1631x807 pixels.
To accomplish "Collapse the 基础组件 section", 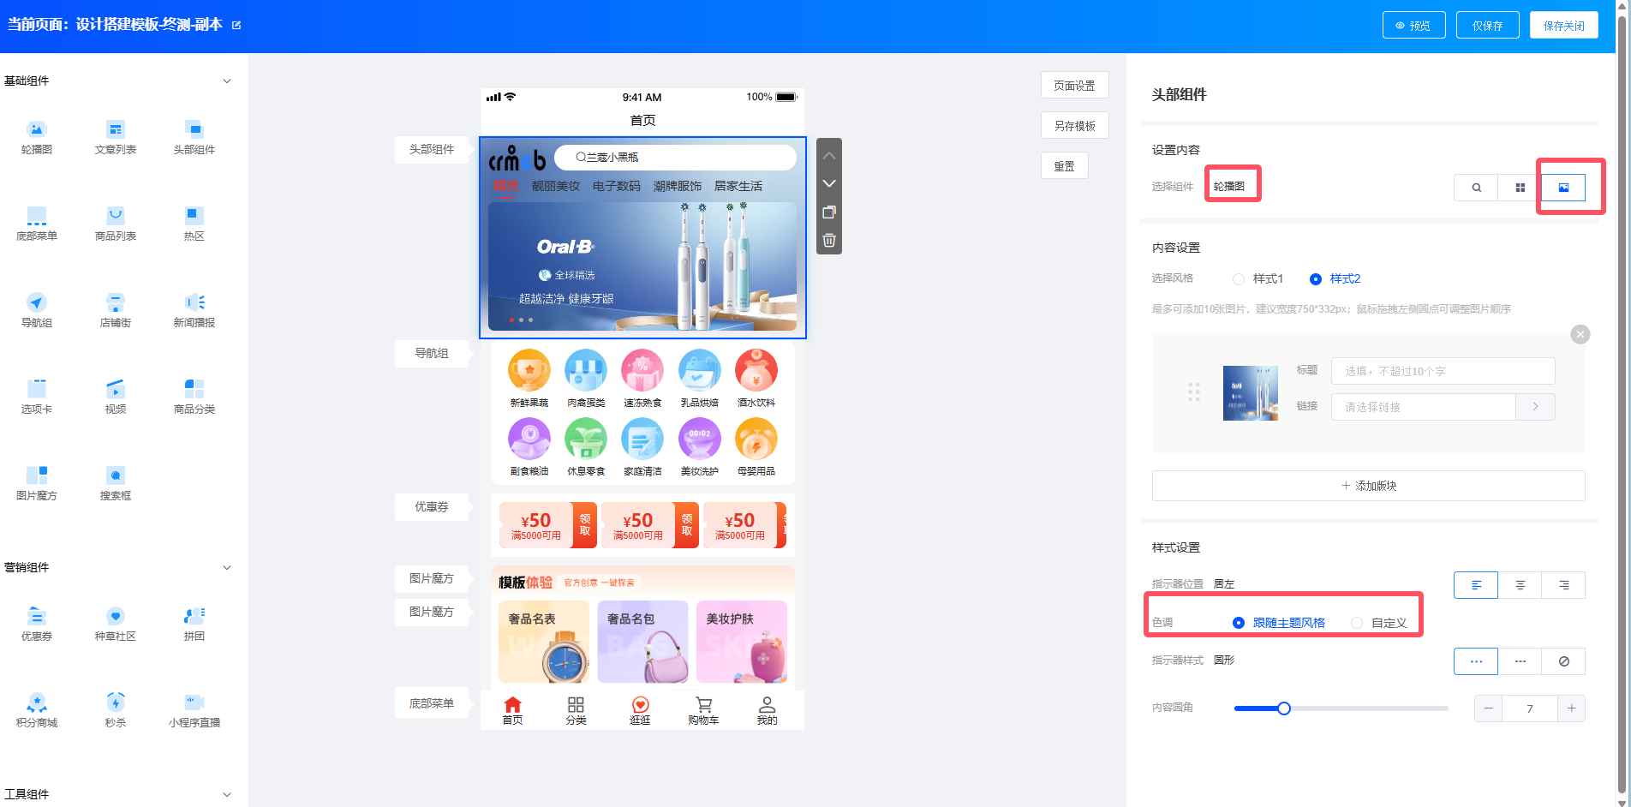I will [x=227, y=81].
